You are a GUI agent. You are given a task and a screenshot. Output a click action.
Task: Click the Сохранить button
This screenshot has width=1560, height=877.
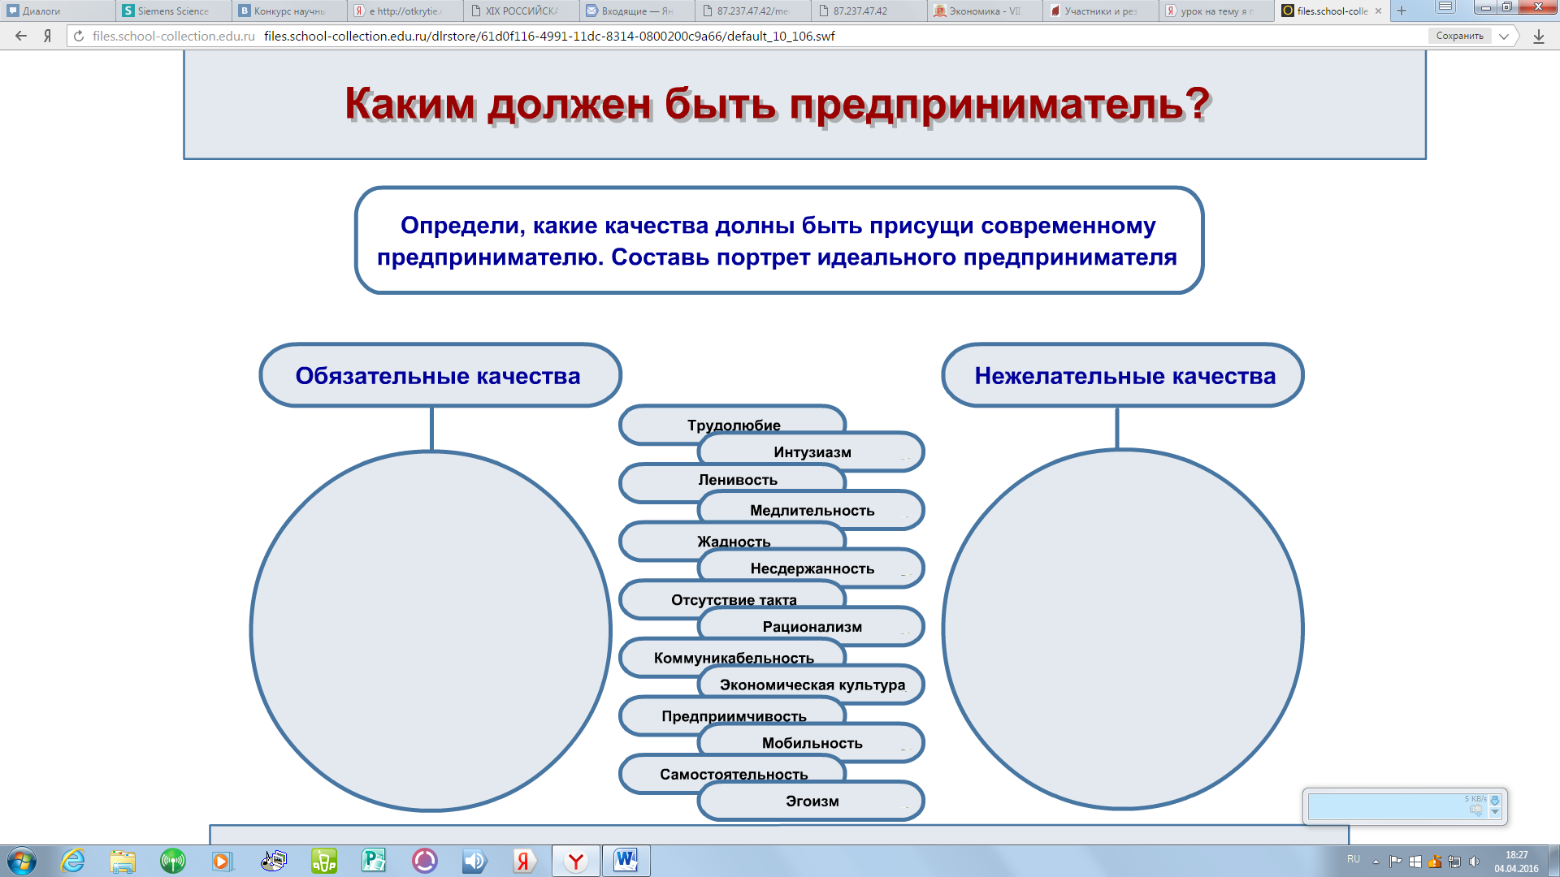point(1459,36)
